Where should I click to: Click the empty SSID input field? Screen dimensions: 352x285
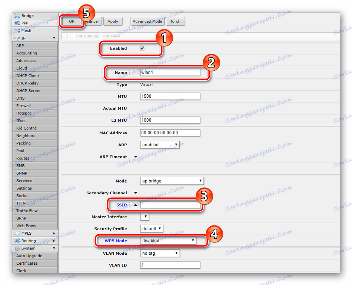pyautogui.click(x=170, y=205)
